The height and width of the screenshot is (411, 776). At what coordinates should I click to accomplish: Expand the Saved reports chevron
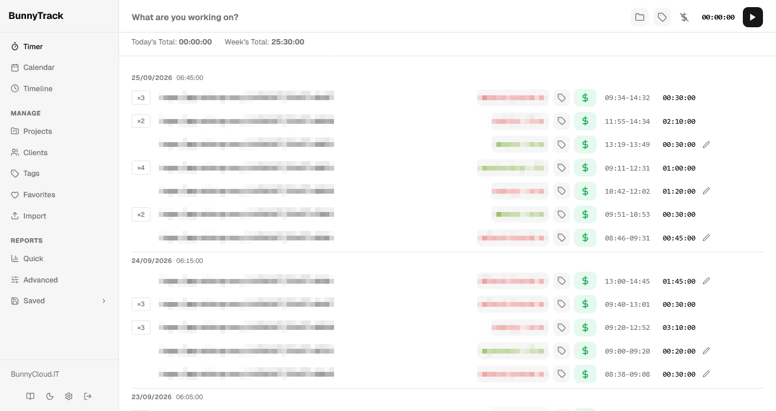(104, 301)
